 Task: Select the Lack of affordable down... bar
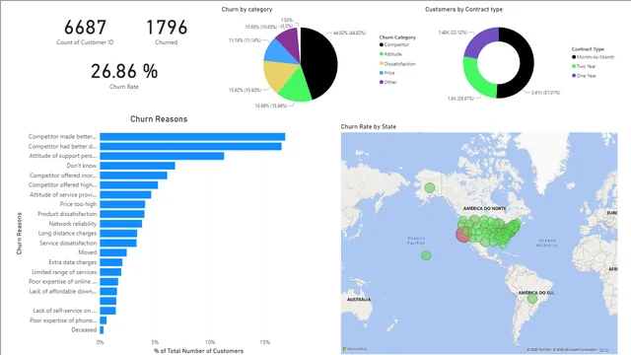click(108, 292)
